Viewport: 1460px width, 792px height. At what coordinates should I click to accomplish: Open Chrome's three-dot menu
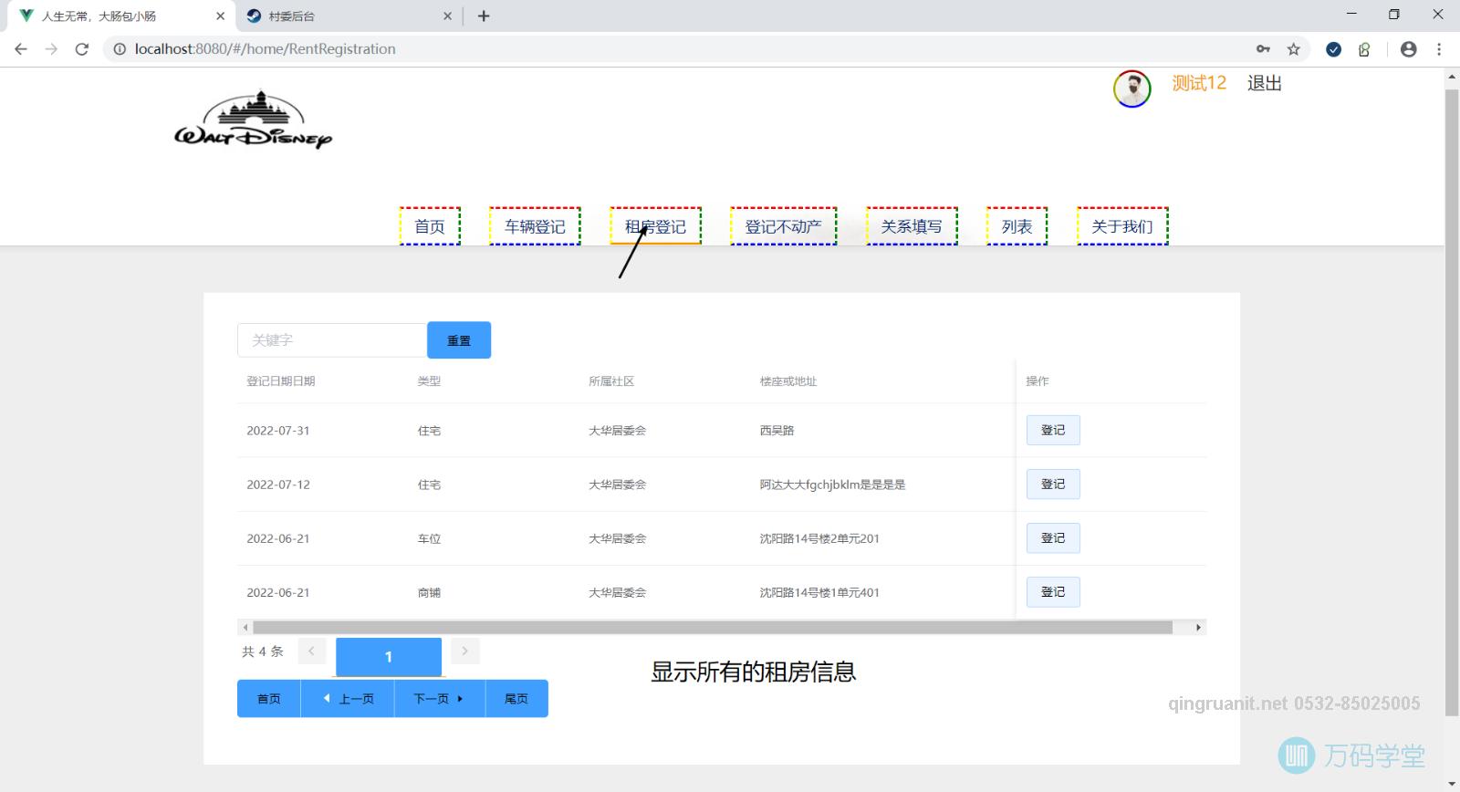coord(1439,49)
